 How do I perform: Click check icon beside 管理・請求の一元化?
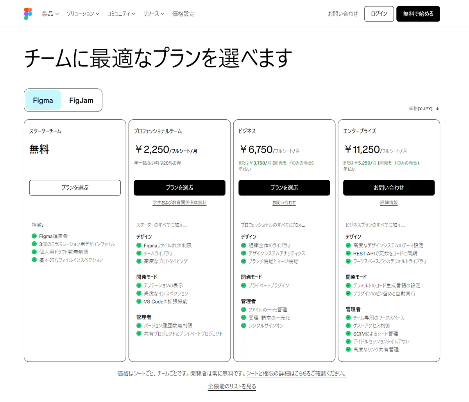(243, 318)
